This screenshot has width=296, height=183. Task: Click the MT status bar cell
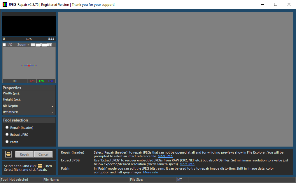click(182, 180)
